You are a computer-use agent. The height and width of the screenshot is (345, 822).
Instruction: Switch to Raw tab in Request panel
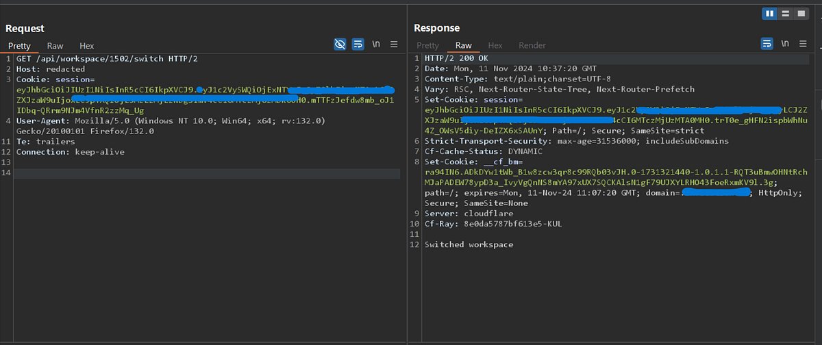[55, 46]
